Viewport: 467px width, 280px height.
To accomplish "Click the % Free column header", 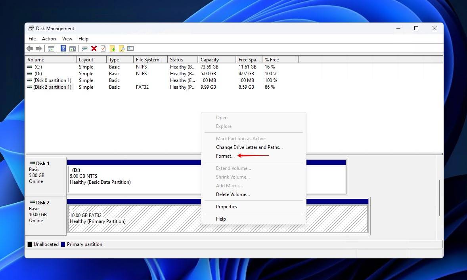I will [280, 59].
